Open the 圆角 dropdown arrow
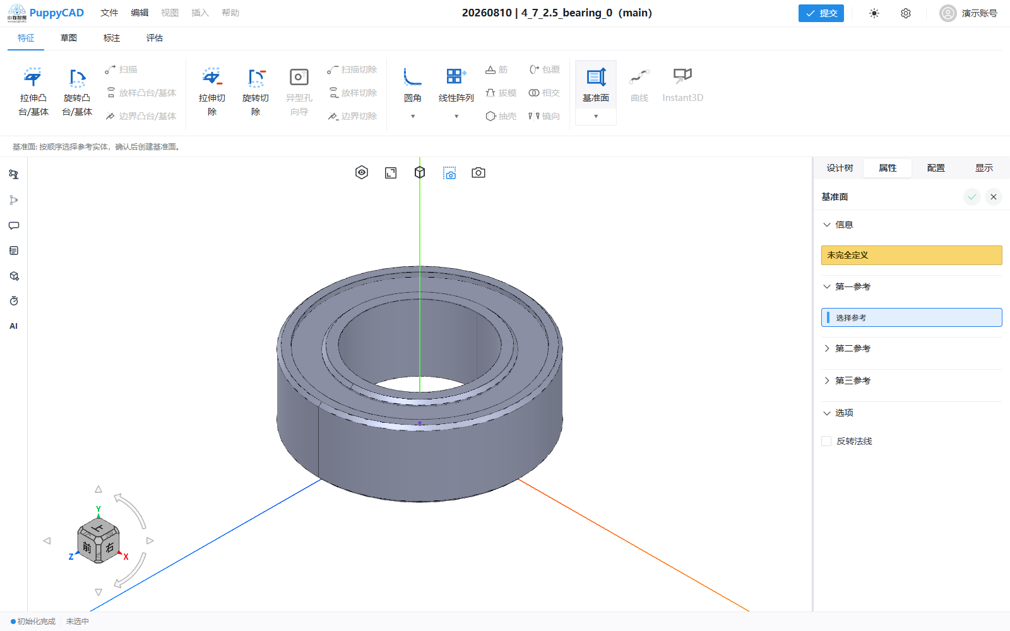1010x631 pixels. coord(413,116)
